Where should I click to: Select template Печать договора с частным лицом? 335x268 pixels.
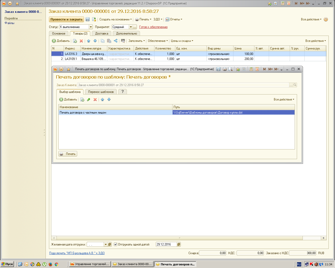click(115, 113)
